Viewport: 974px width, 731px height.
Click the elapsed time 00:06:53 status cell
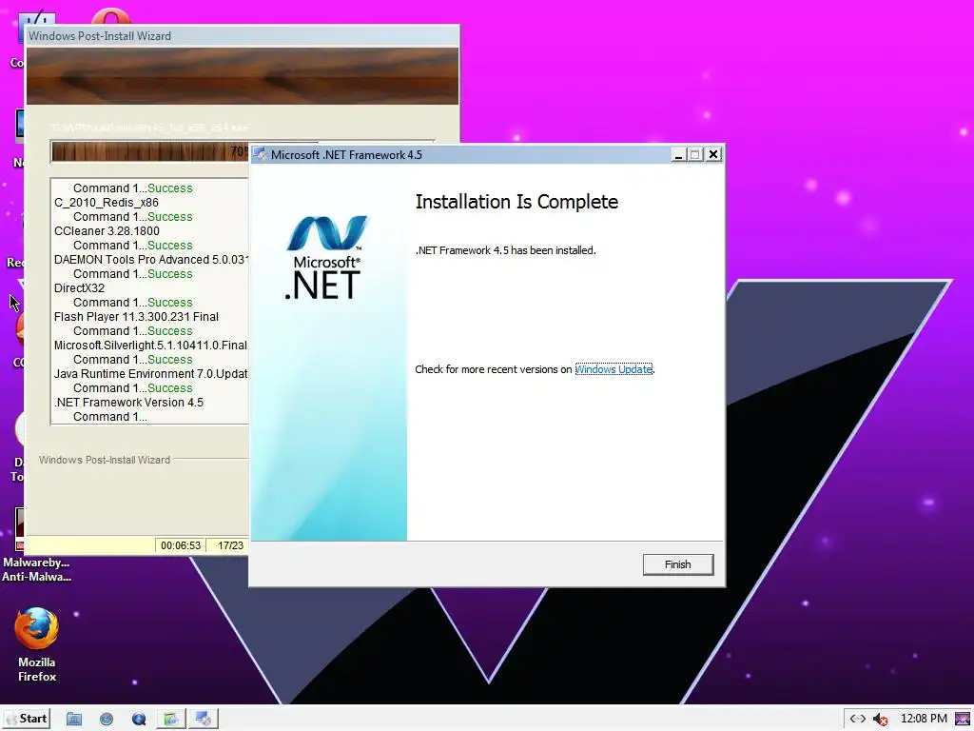point(180,545)
